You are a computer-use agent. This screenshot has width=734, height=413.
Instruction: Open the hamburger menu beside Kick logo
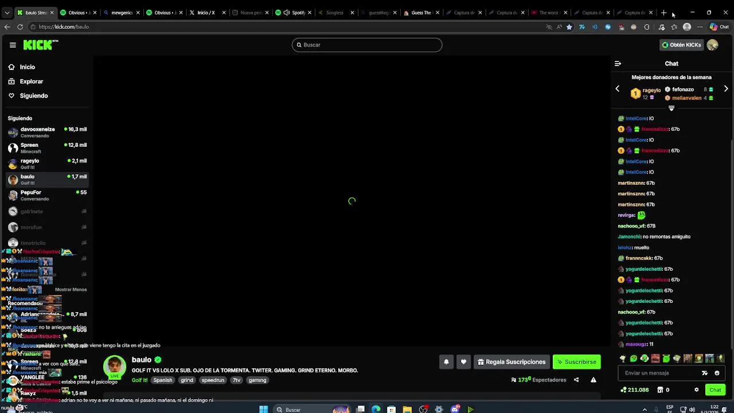pyautogui.click(x=13, y=45)
